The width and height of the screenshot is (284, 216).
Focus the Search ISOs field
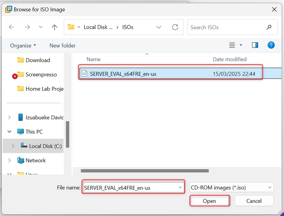pos(233,27)
